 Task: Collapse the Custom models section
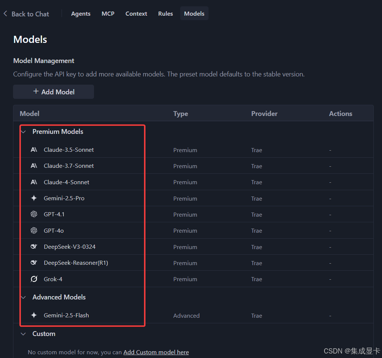tap(24, 334)
